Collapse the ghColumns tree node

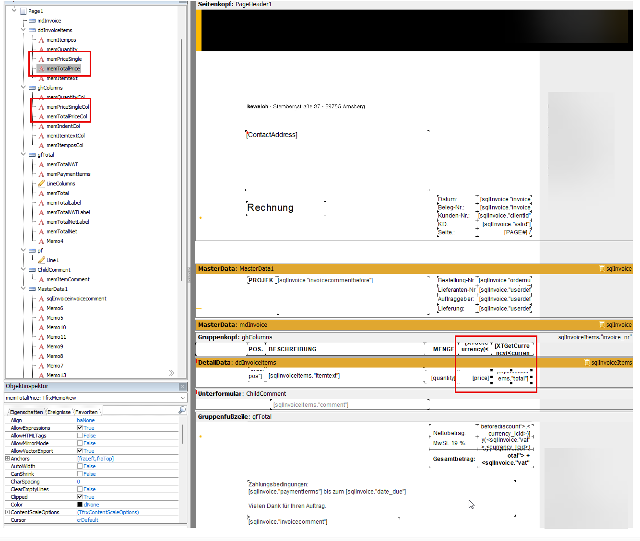tap(23, 87)
